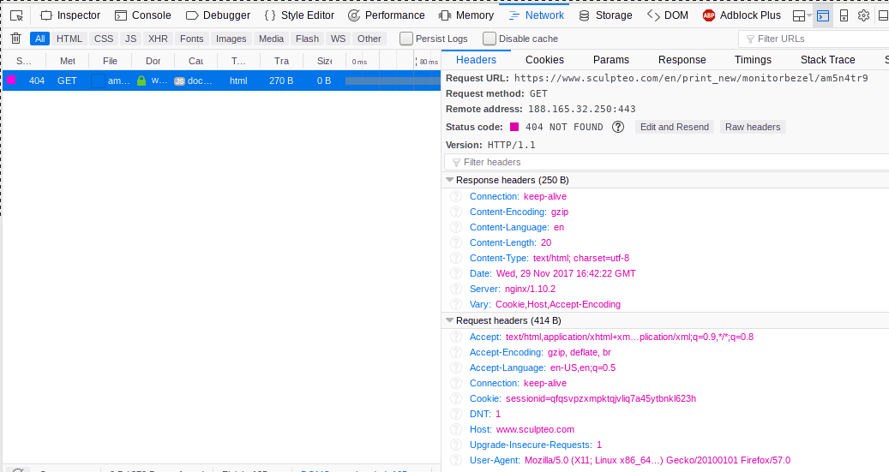Viewport: 889px width, 472px height.
Task: Filter requests by WS
Action: [338, 39]
